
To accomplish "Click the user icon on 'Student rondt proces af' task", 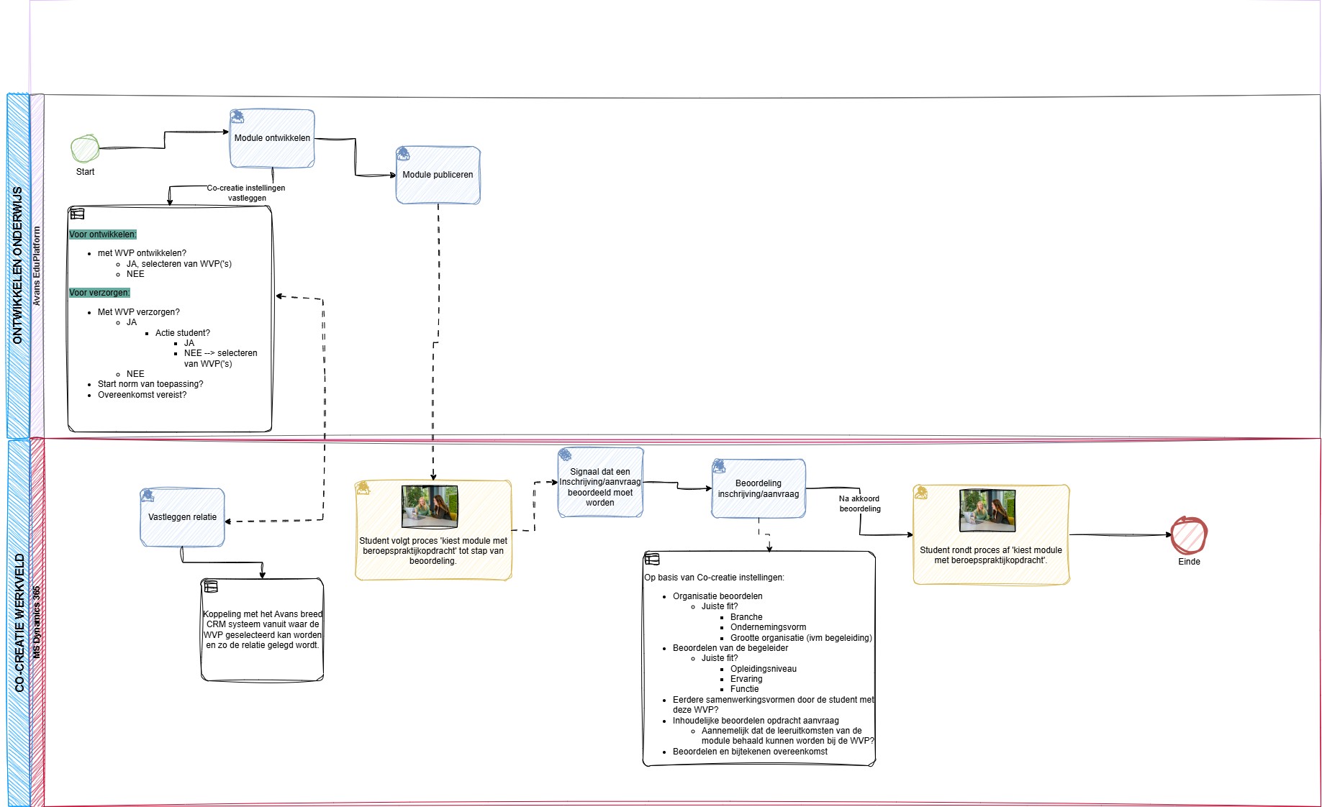I will [x=920, y=492].
